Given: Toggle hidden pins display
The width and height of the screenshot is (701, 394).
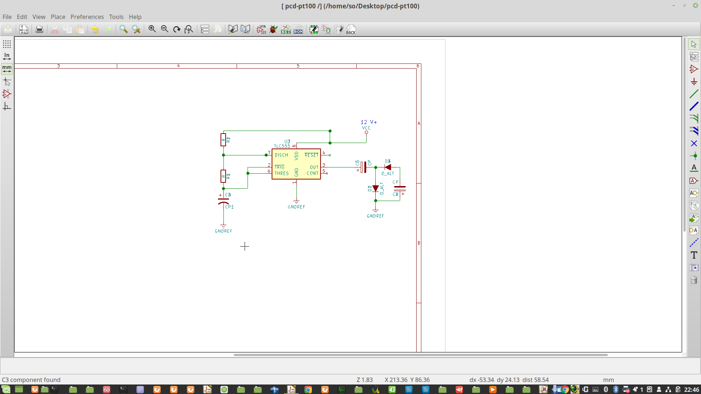Looking at the screenshot, I should (x=7, y=94).
